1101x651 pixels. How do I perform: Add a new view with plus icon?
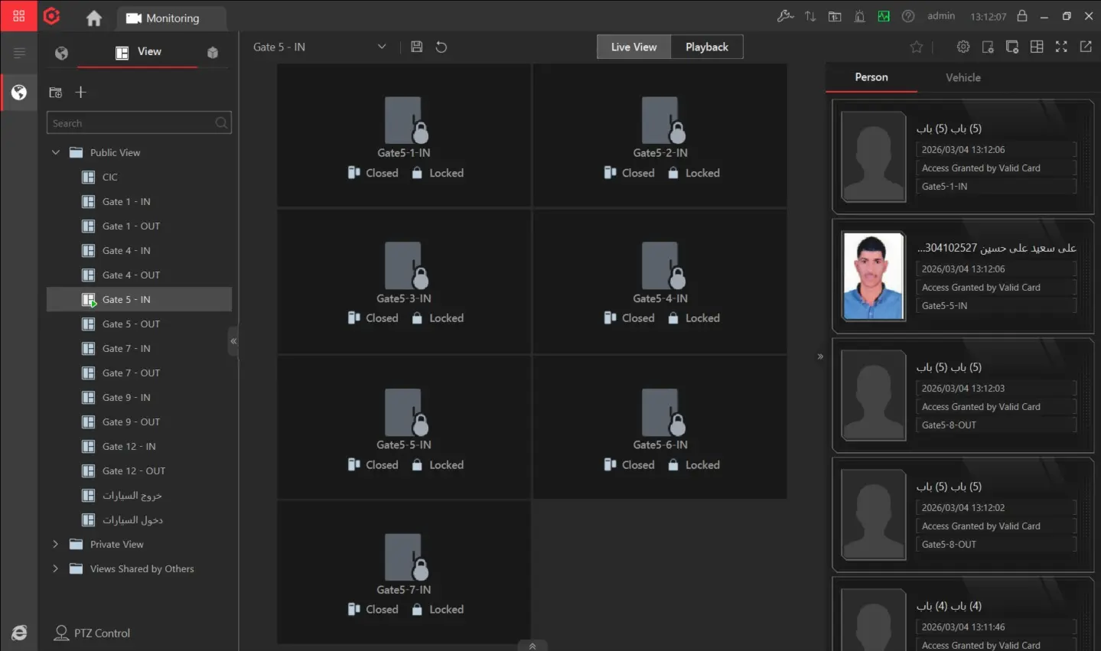81,93
